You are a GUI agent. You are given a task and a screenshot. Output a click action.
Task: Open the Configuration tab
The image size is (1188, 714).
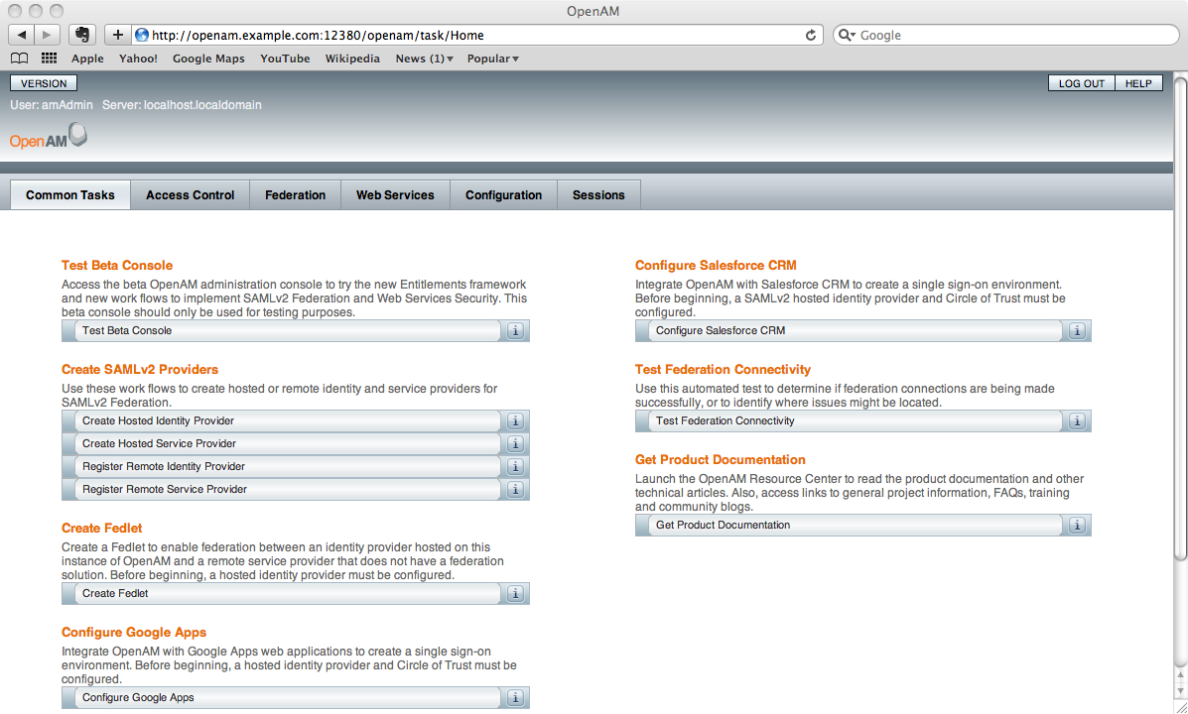click(x=504, y=194)
